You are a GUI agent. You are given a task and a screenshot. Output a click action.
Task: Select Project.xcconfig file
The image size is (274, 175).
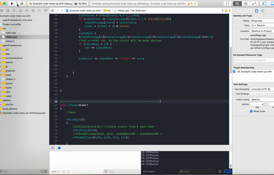coord(11,24)
